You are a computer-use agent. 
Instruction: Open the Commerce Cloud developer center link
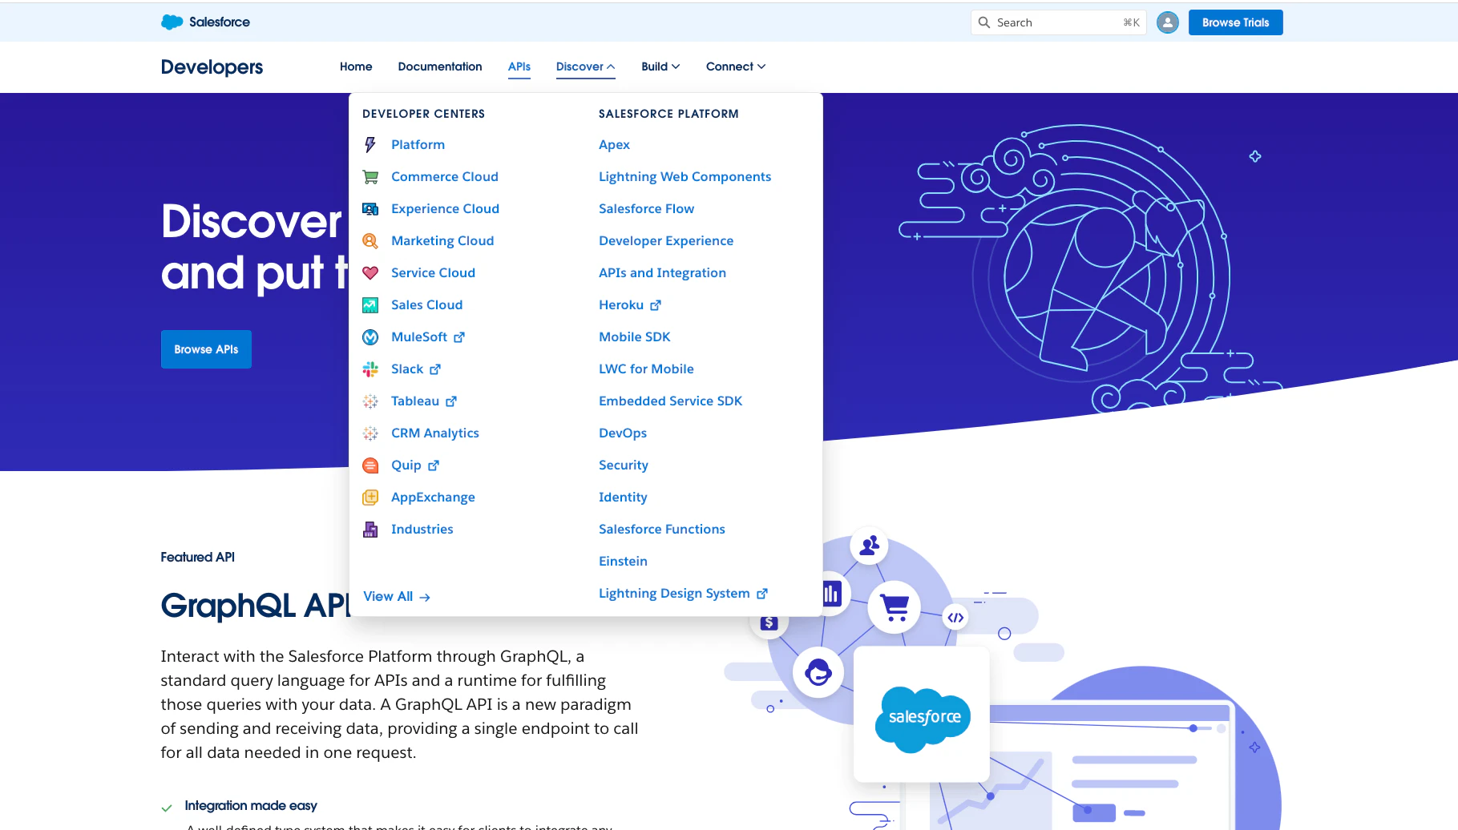[x=445, y=176]
